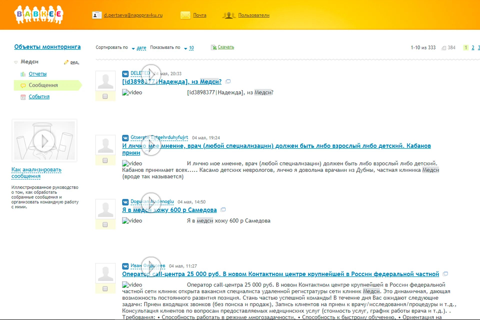Open message titled Оператор call-центра 25 000 руб.
480x320 pixels.
point(280,274)
